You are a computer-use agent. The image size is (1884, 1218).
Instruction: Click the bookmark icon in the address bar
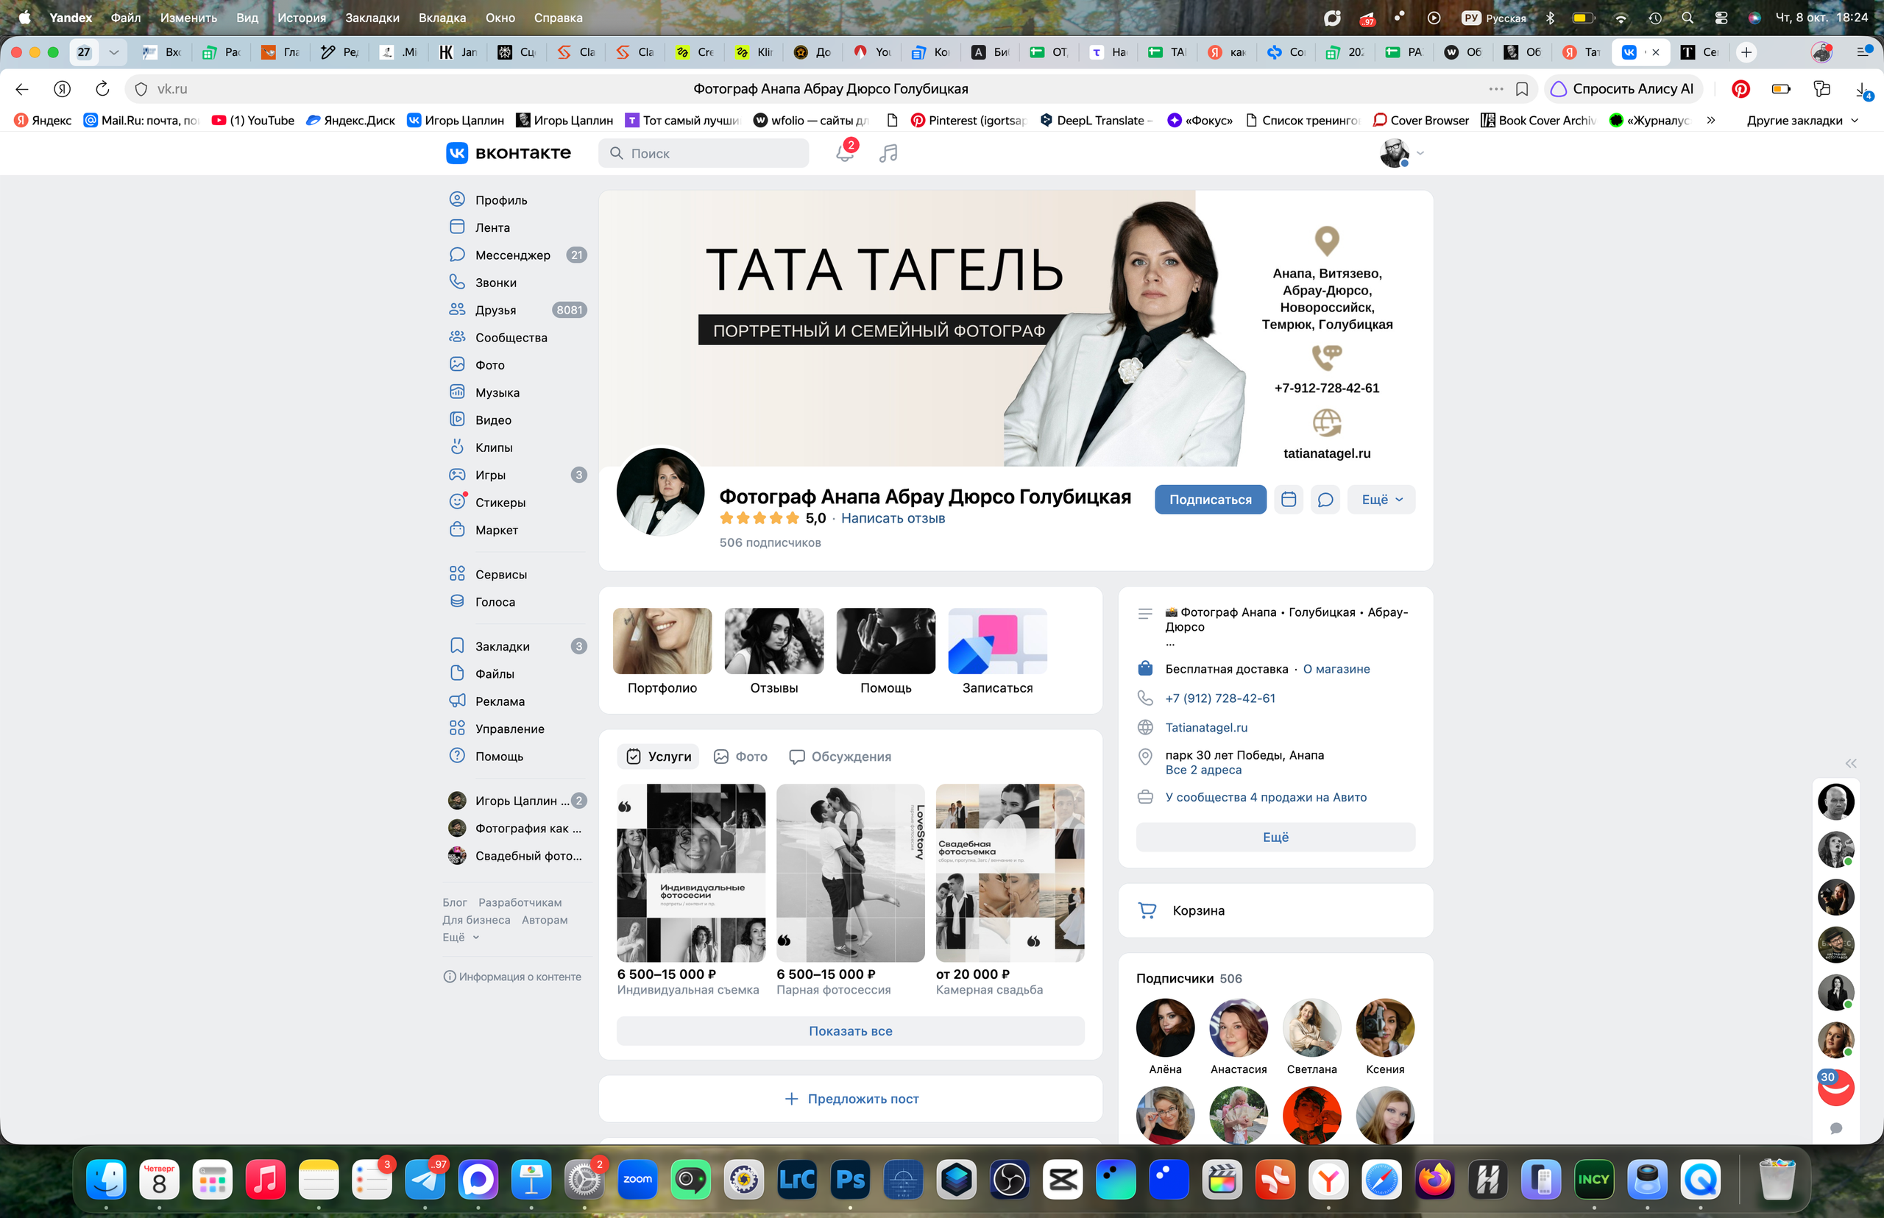point(1522,88)
